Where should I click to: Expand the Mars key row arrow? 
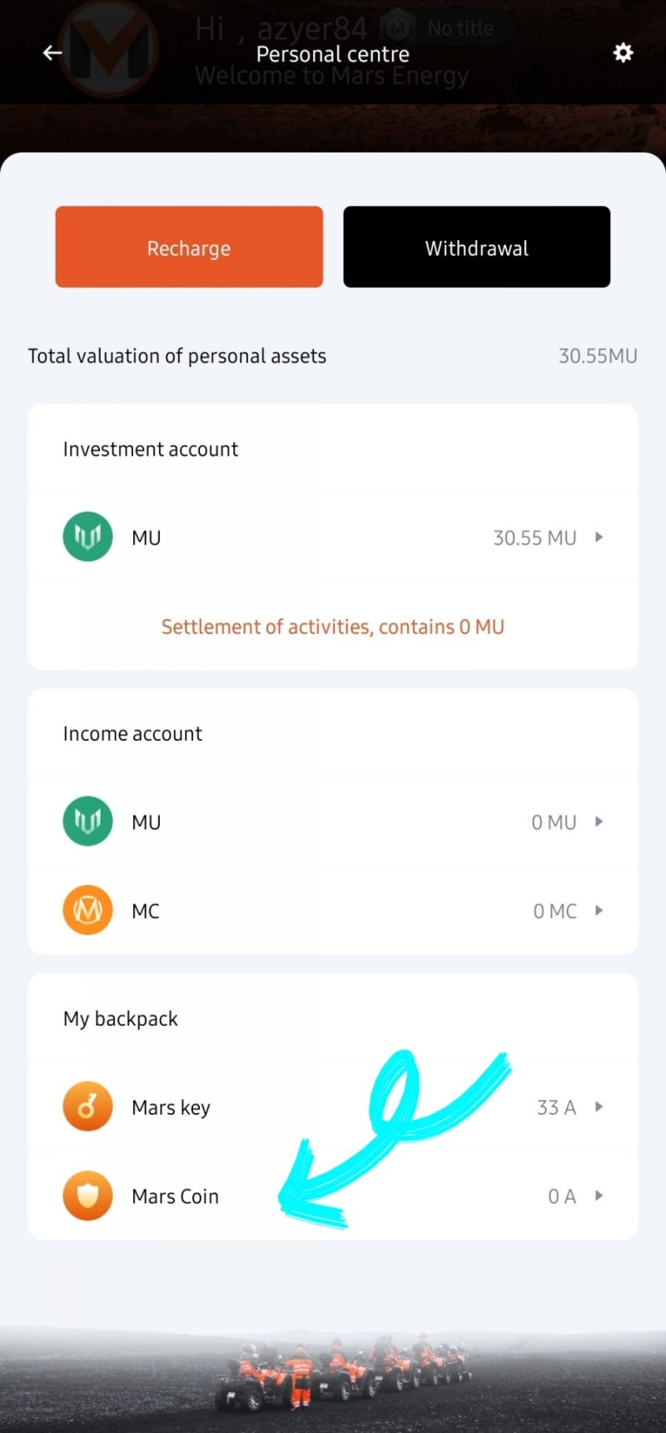click(599, 1107)
